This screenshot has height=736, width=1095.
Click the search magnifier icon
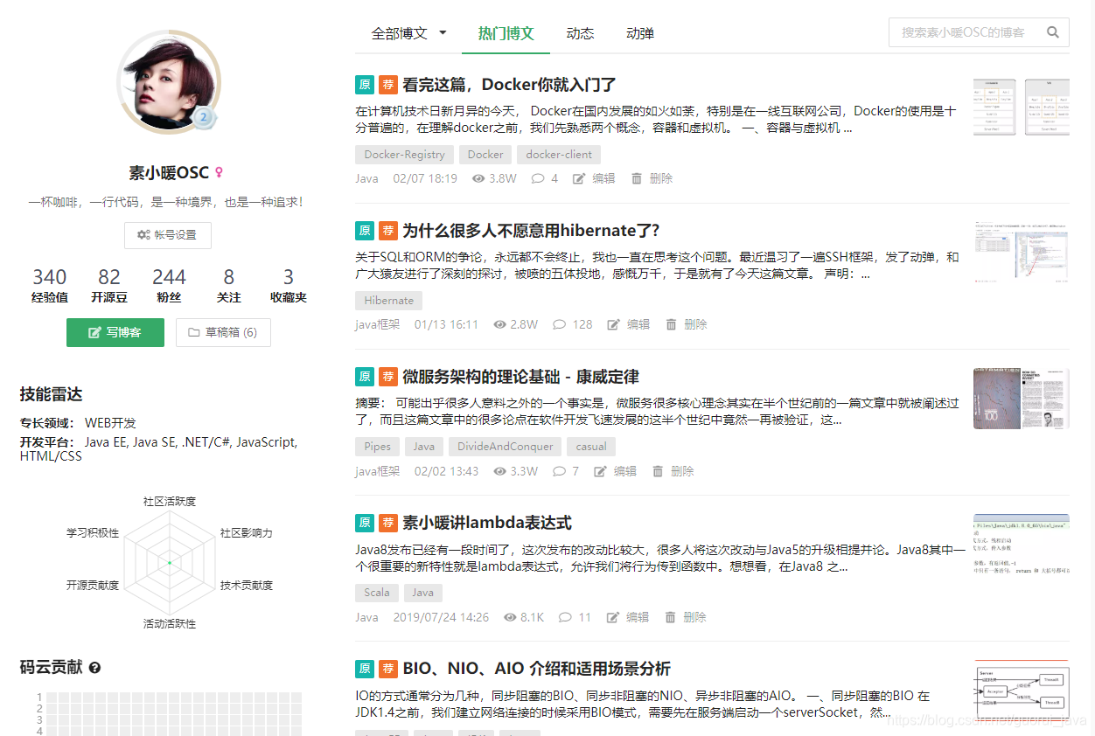point(1053,32)
